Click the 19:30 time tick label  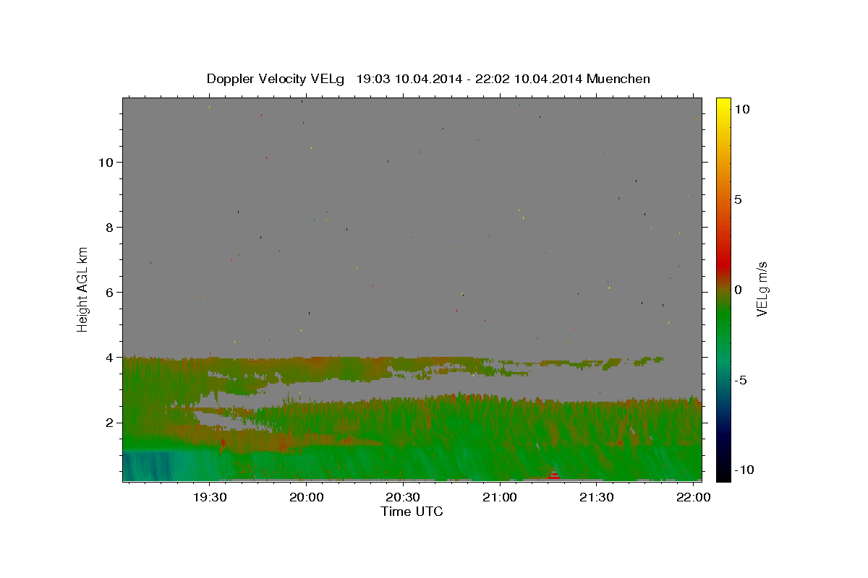tap(210, 498)
